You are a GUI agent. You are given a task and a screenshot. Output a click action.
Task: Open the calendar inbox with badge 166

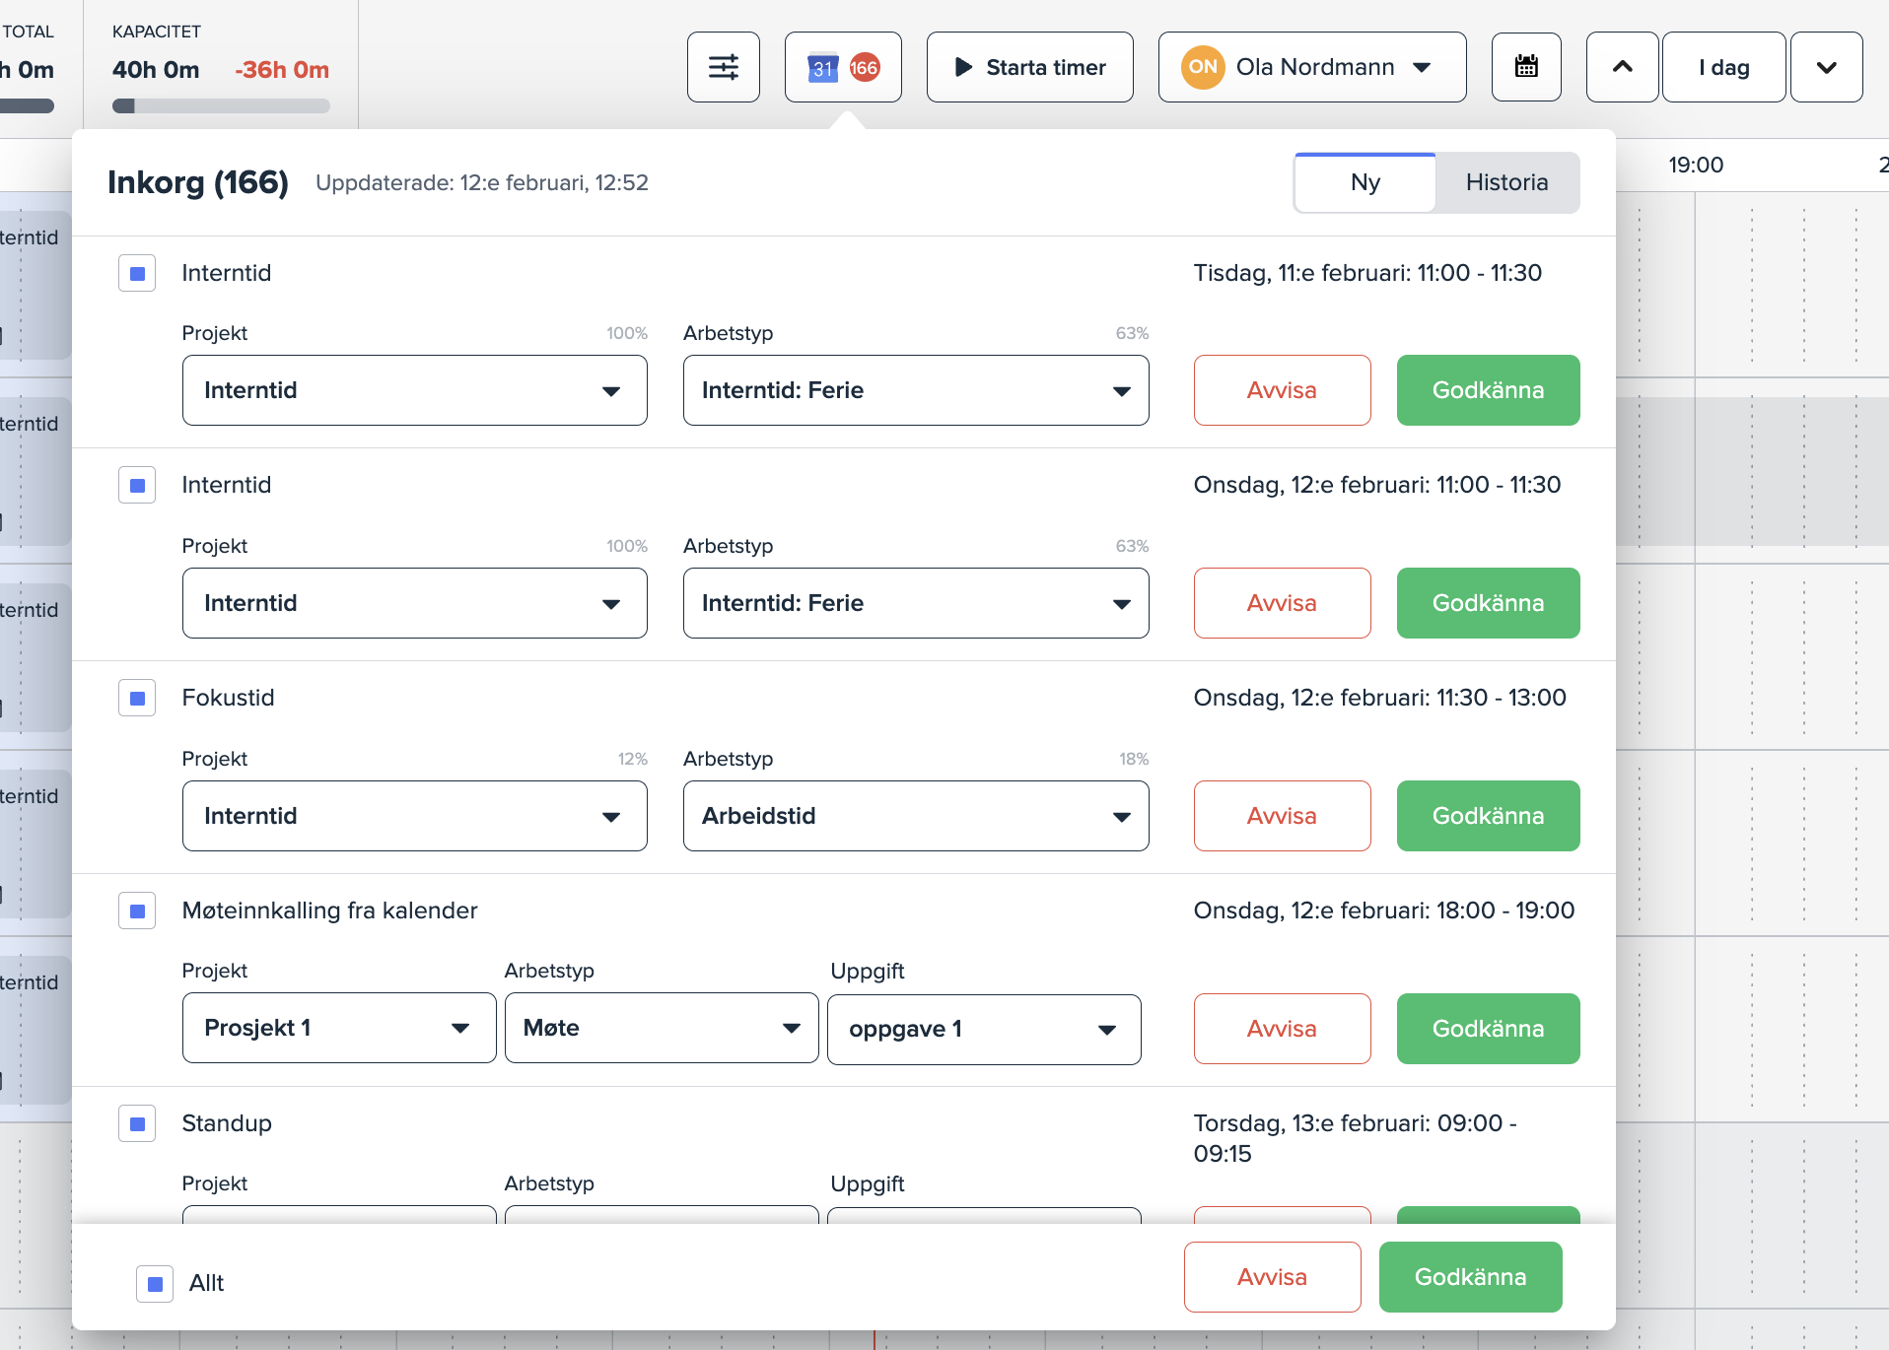[843, 67]
